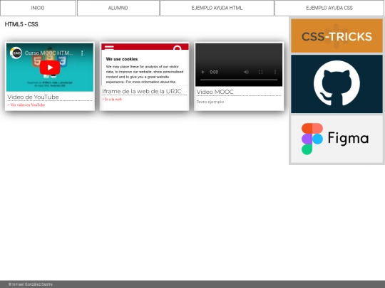Open YouTube video options three-dot menu

[x=82, y=53]
